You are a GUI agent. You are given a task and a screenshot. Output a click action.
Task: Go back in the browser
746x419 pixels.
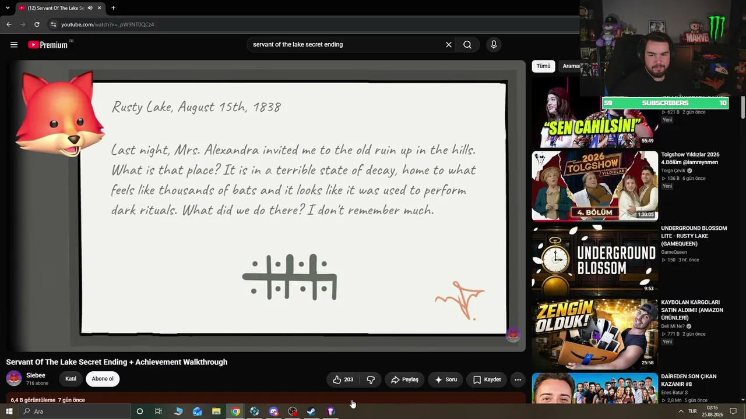[9, 24]
